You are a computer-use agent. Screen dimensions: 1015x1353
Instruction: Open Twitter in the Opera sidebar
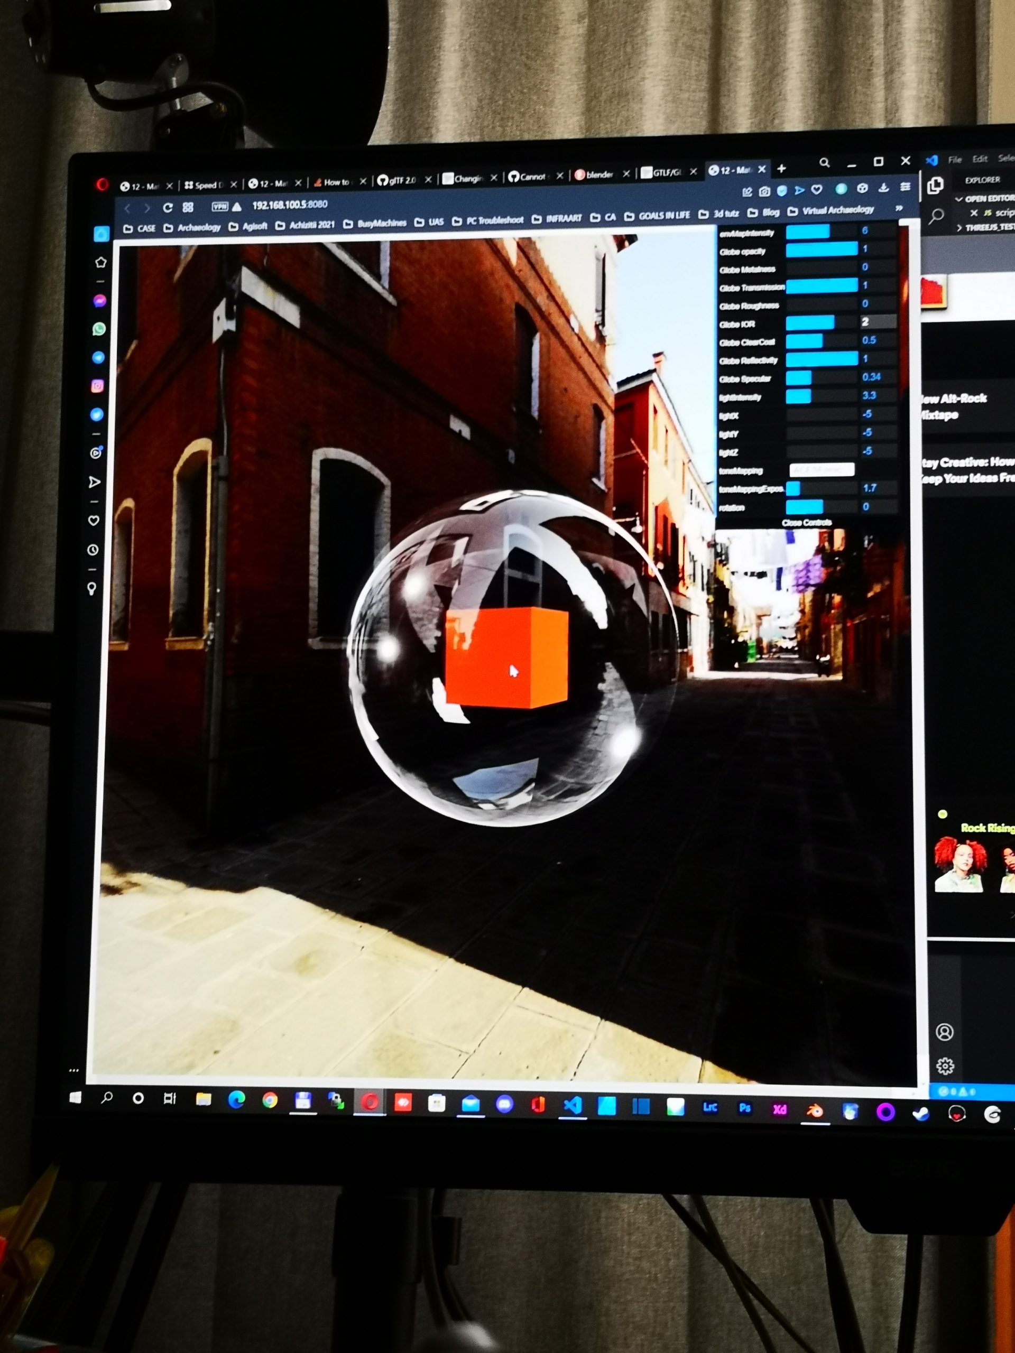pos(97,415)
